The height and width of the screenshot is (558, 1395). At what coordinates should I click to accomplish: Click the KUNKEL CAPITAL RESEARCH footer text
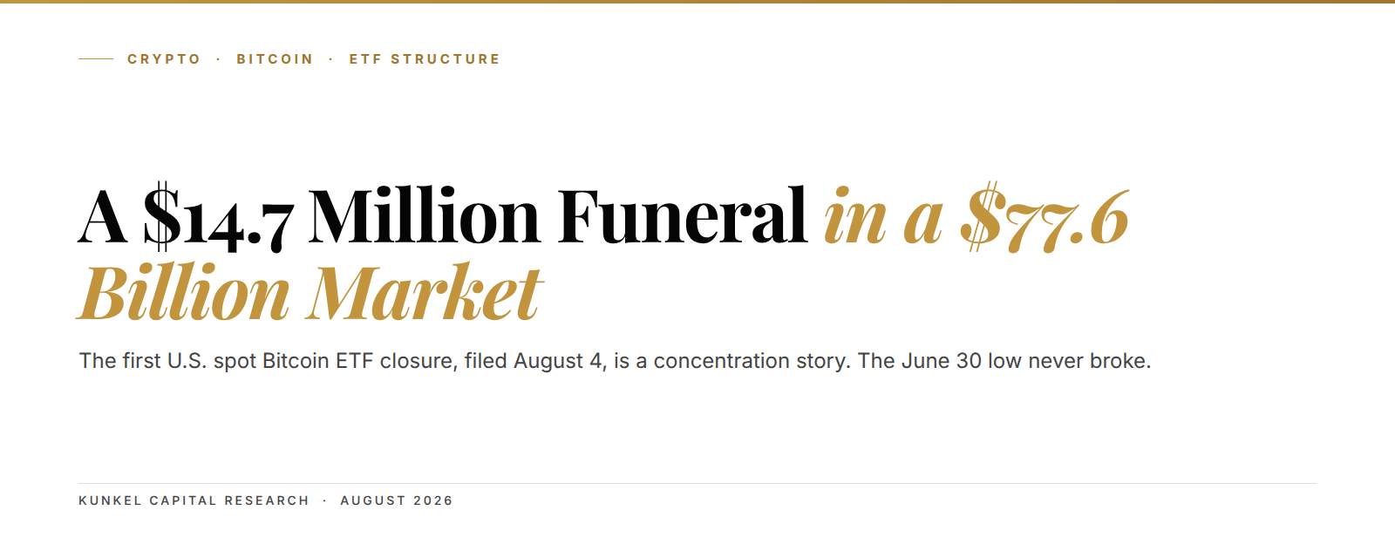pyautogui.click(x=194, y=500)
